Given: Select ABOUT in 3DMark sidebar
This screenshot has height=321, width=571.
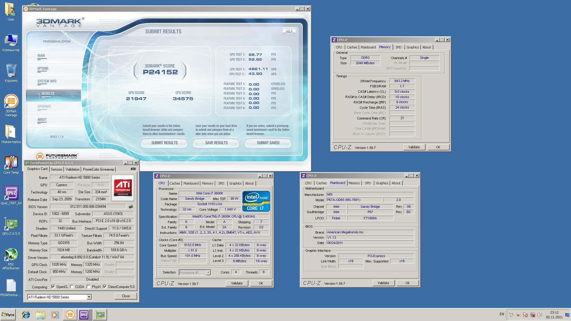Looking at the screenshot, I should pyautogui.click(x=42, y=119).
